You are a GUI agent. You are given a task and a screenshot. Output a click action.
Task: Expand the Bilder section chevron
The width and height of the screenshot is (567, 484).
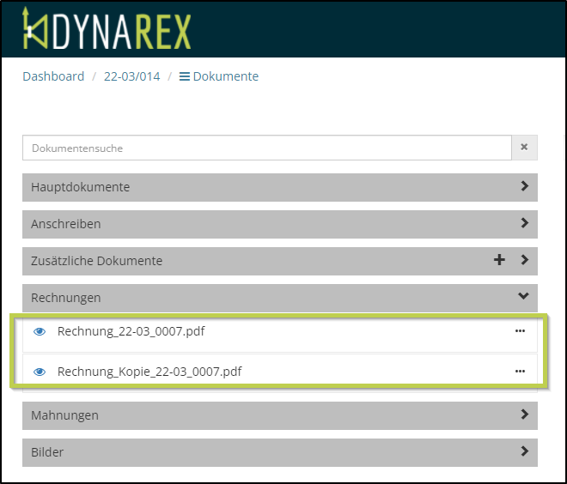tap(524, 451)
